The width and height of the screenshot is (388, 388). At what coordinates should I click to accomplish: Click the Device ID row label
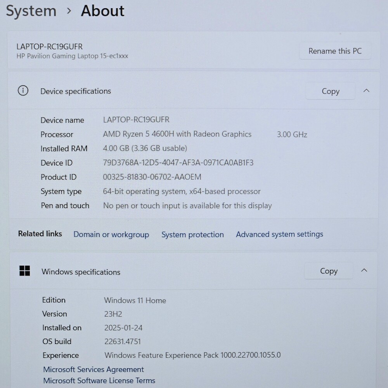point(56,163)
